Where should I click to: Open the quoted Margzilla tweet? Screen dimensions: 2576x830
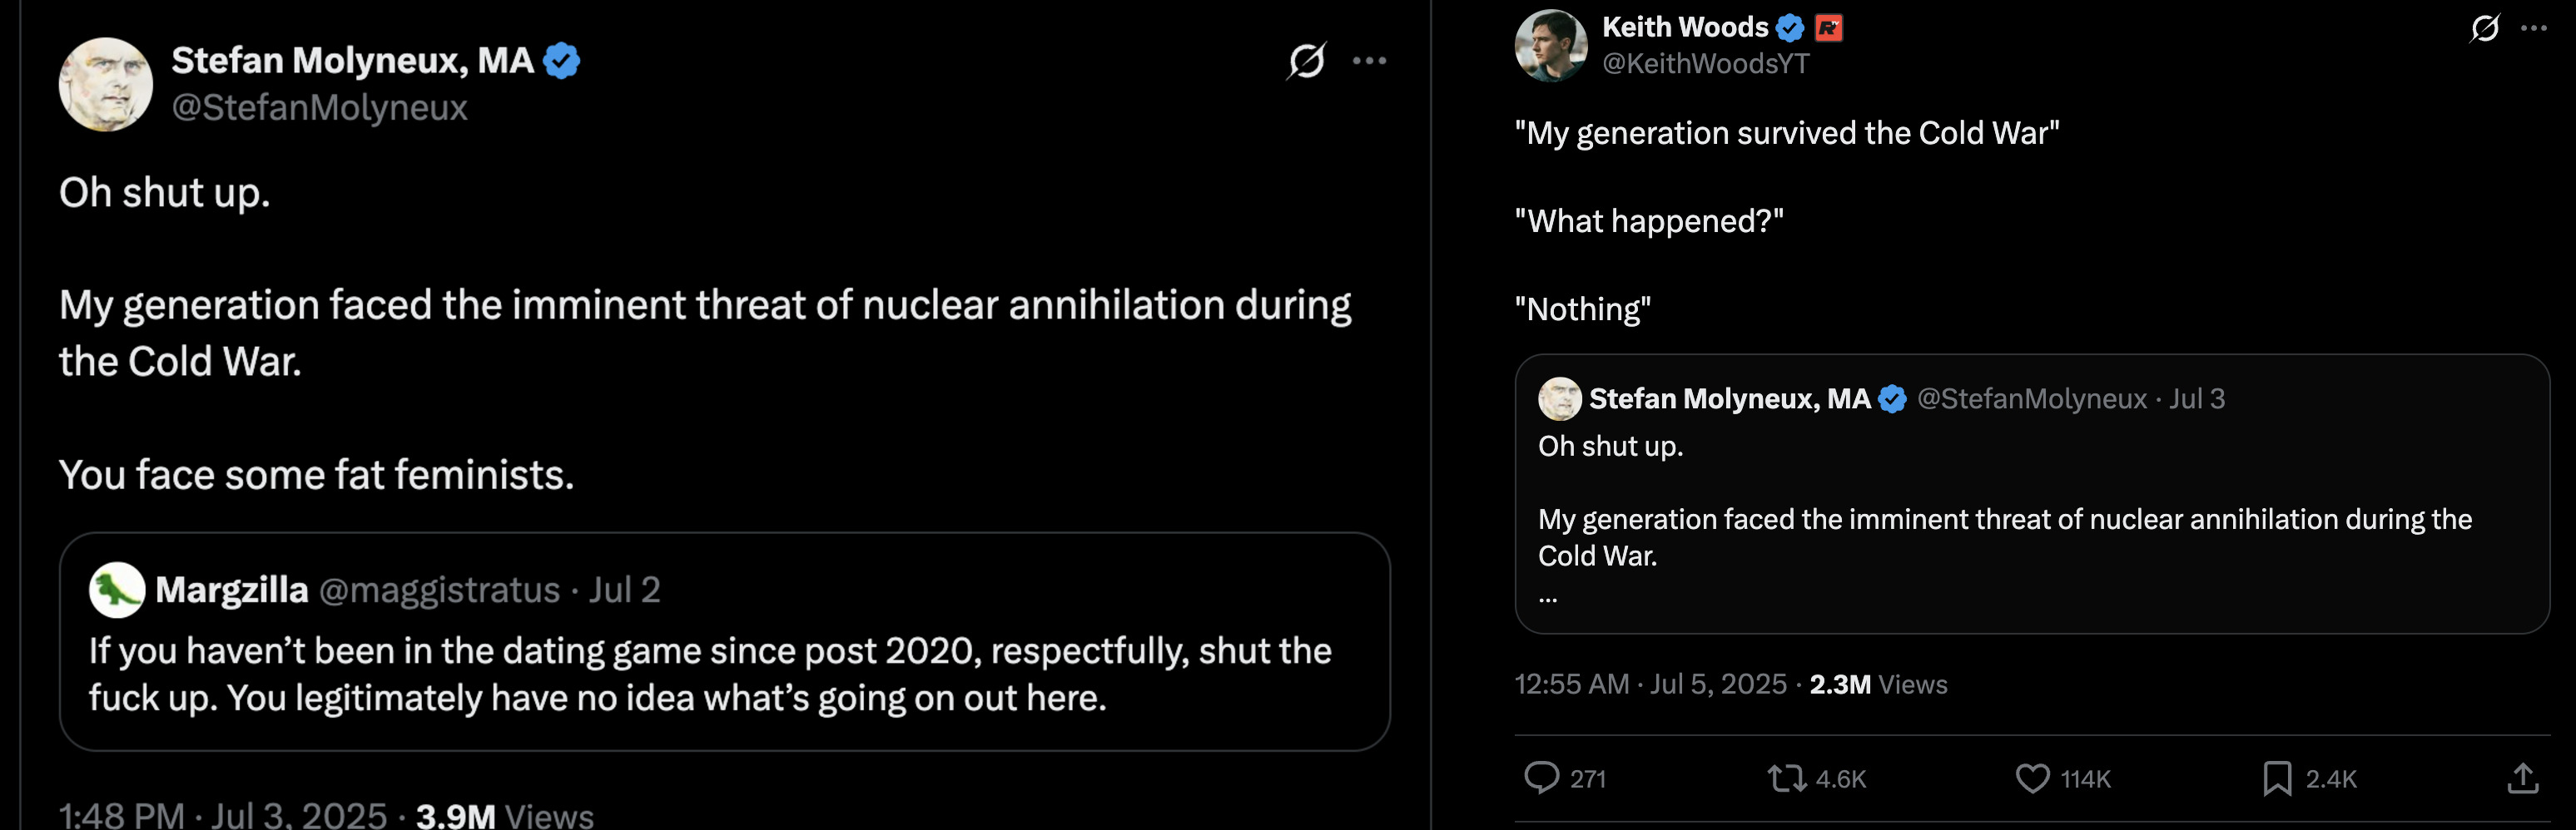point(725,641)
